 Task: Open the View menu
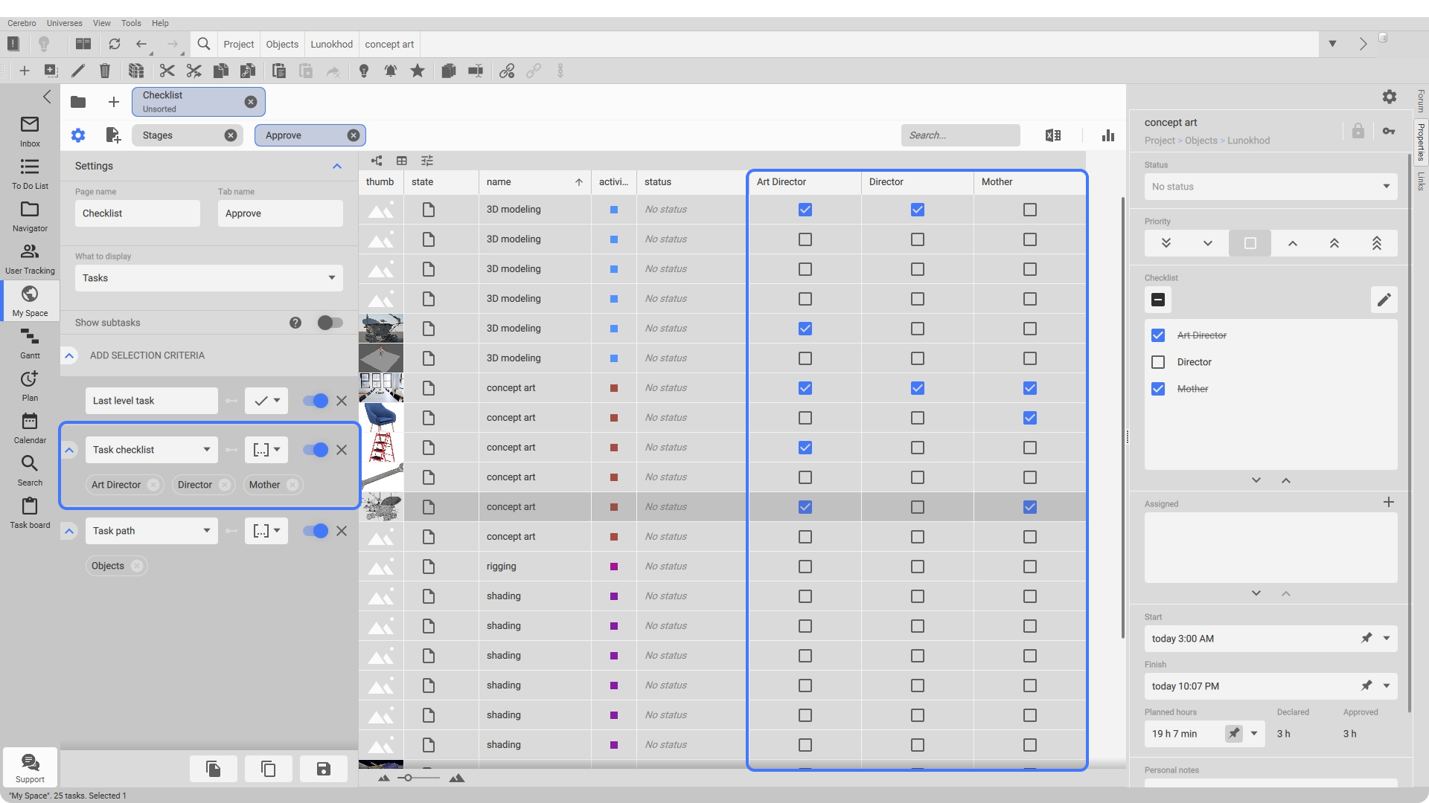tap(102, 23)
